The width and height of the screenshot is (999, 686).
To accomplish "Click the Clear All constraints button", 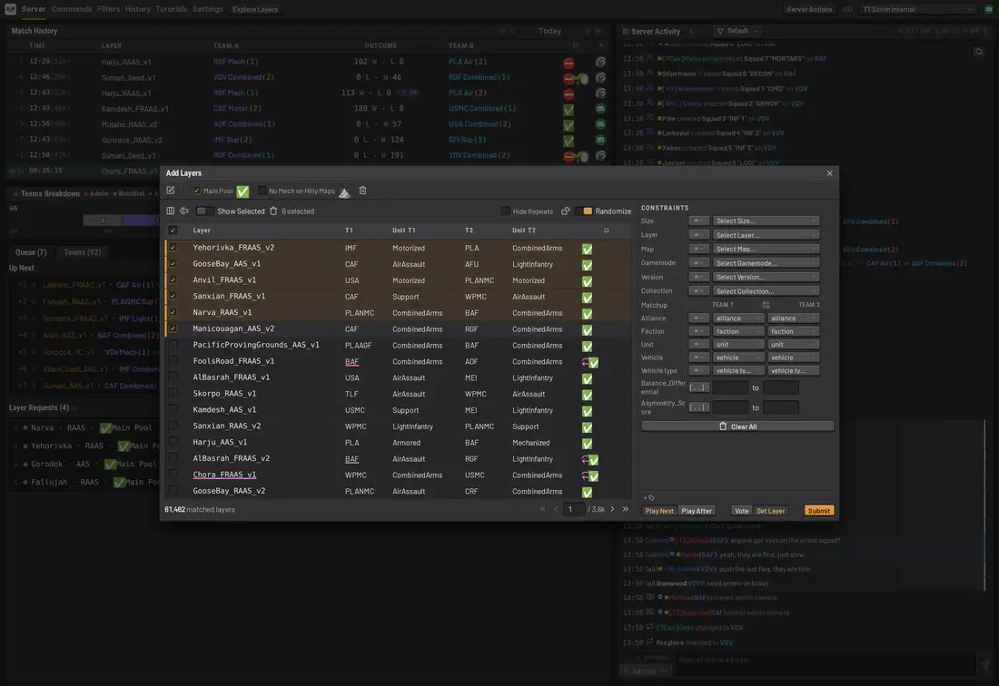I will [737, 426].
